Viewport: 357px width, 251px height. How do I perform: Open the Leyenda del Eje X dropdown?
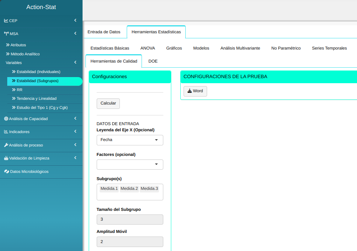pyautogui.click(x=130, y=140)
